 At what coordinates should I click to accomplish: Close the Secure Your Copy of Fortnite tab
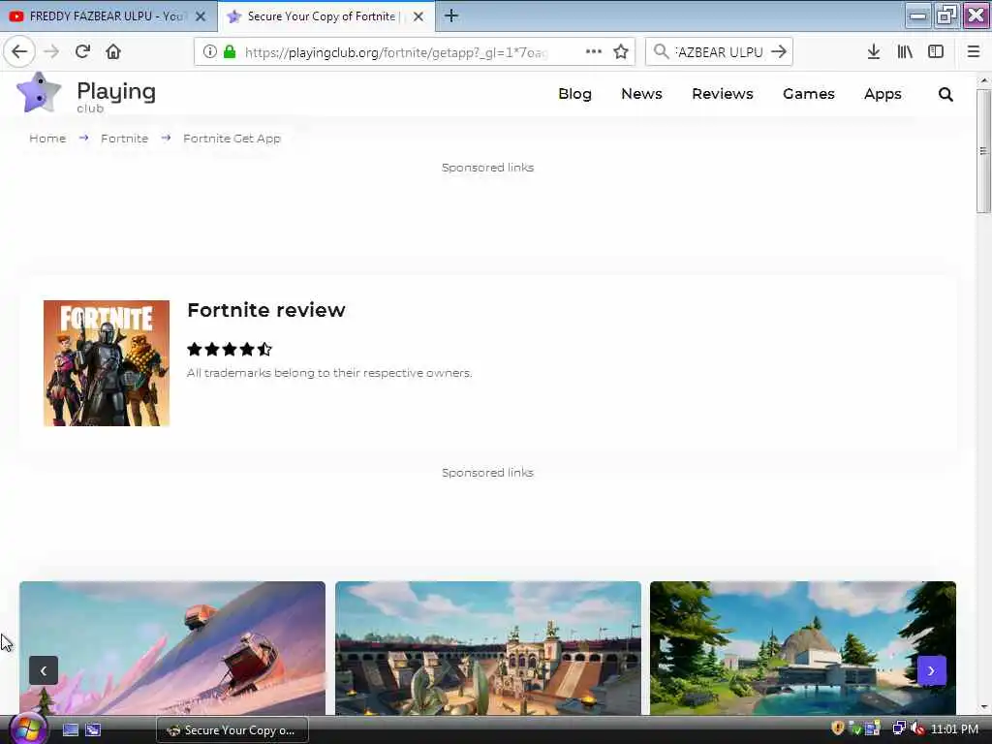click(418, 16)
